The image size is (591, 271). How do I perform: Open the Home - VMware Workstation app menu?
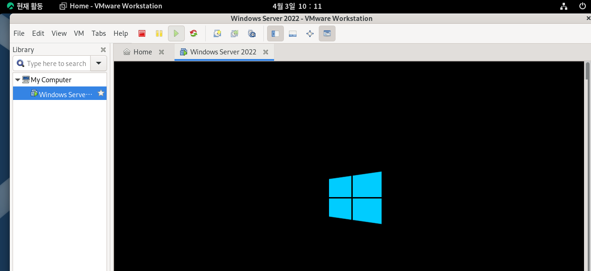tap(111, 6)
